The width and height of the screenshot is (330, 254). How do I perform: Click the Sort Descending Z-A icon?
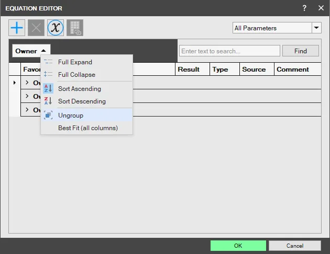coord(48,101)
